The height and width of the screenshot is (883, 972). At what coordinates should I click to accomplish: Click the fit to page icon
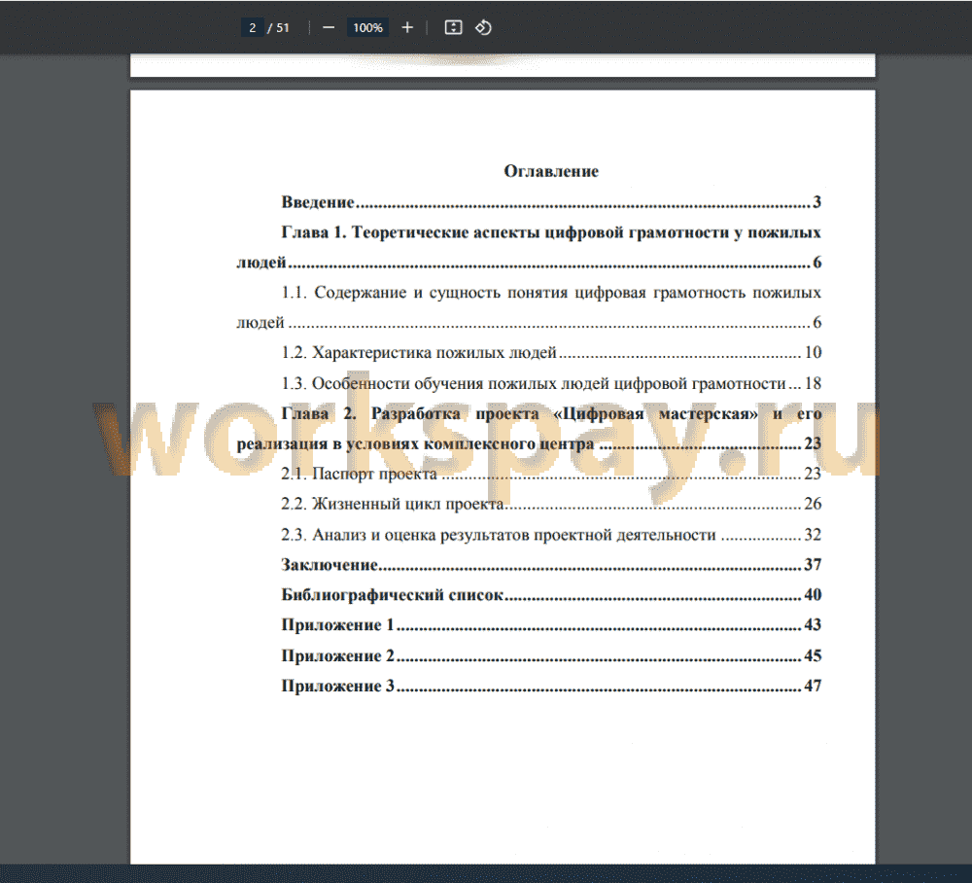pos(453,28)
